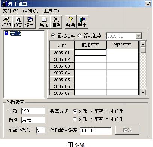153x147 pixels.
Task: Choose 外币 / 汇率 = 本位币 conversion
Action: [x=75, y=119]
